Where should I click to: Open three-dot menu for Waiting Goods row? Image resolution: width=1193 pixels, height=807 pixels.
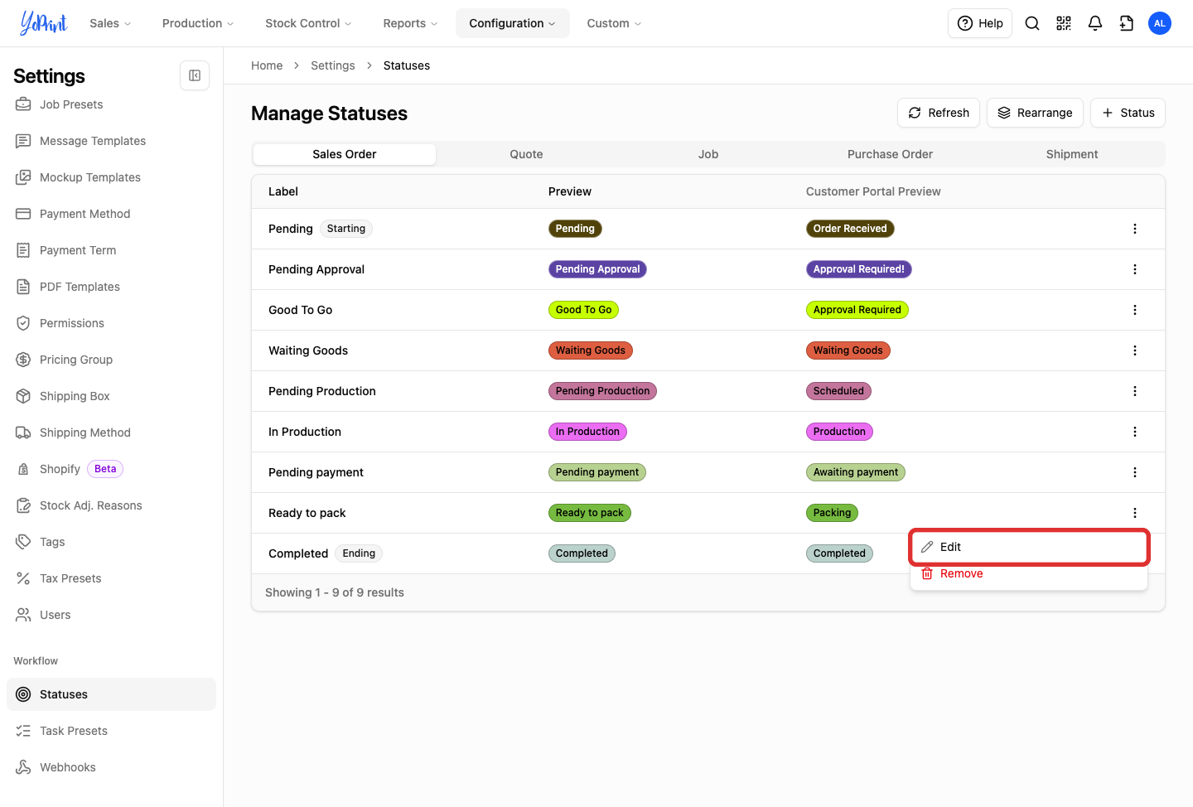pos(1135,350)
